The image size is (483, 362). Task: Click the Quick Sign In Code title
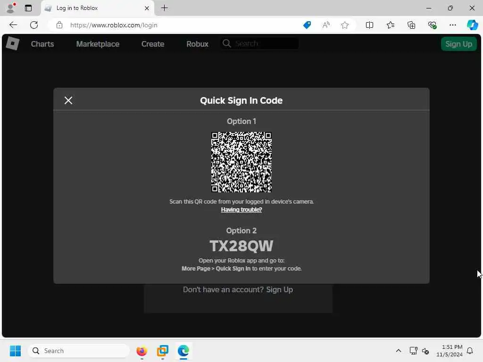pos(241,100)
